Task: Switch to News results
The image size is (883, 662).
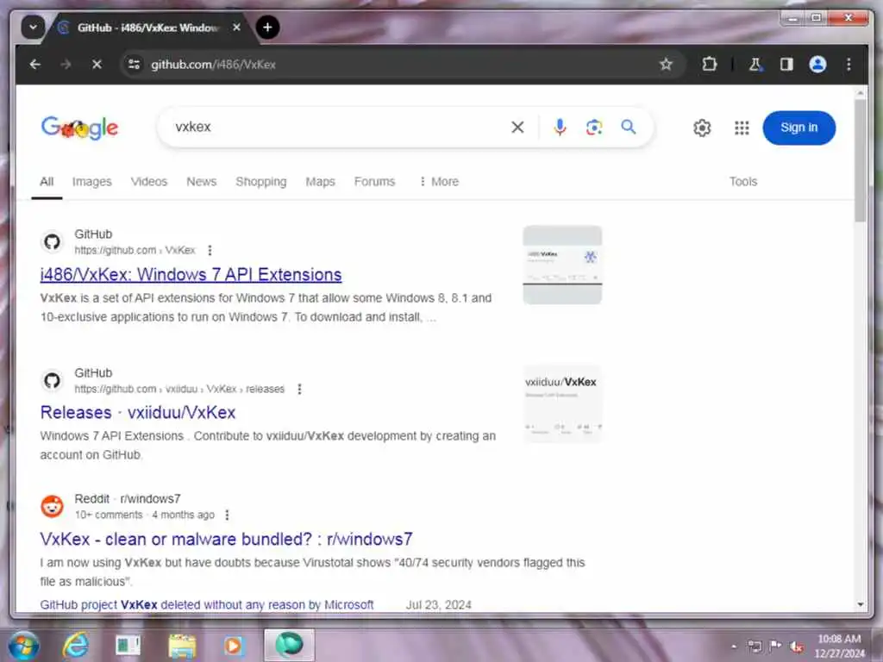Action: tap(202, 182)
